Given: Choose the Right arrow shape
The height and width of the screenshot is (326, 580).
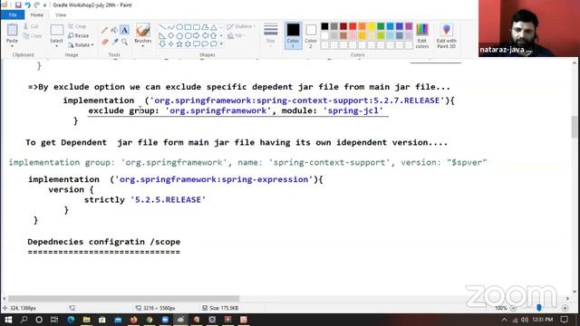Looking at the screenshot, I should tap(197, 36).
